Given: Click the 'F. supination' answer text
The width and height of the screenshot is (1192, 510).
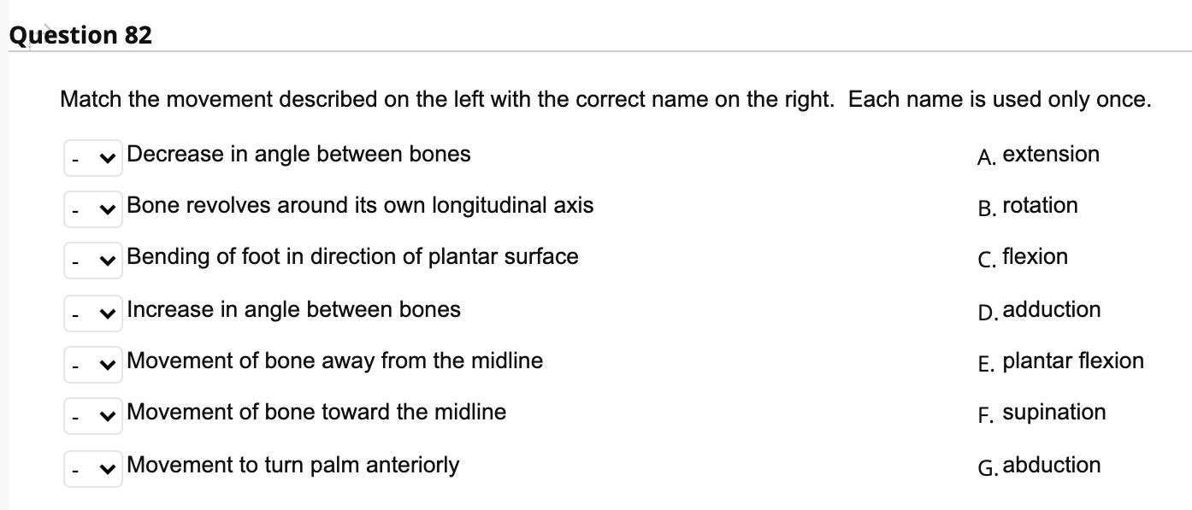Looking at the screenshot, I should [x=1042, y=413].
